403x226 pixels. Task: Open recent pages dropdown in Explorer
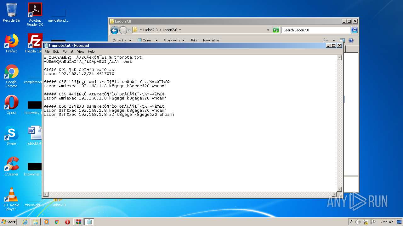tap(129, 30)
